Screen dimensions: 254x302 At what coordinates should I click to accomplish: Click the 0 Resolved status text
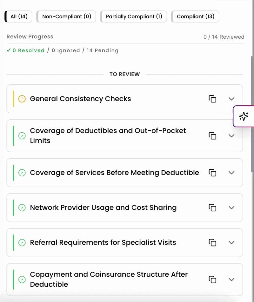26,50
